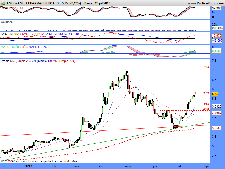Click the yellow 5,75 current price tag
This screenshot has width=225, height=169.
coord(215,94)
